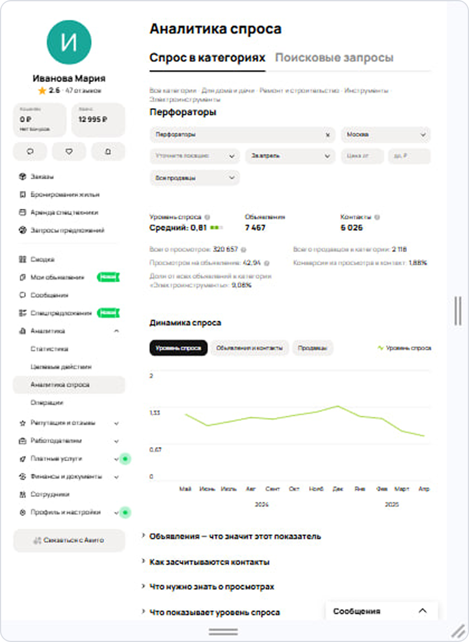Open favorites via the heart icon
The width and height of the screenshot is (469, 642).
[x=69, y=151]
